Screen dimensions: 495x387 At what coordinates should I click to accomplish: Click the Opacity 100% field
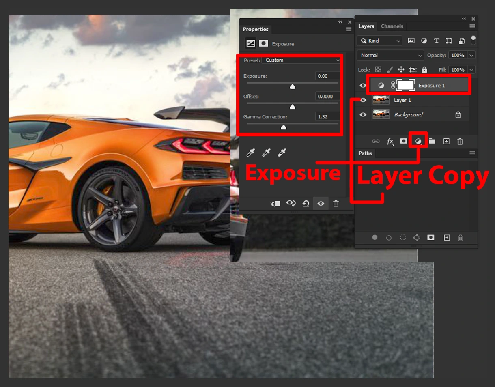tap(458, 55)
